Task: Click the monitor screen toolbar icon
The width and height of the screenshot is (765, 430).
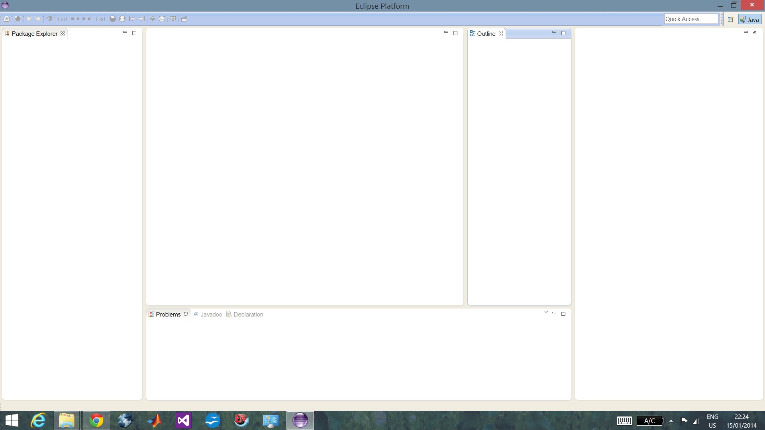Action: [x=173, y=19]
